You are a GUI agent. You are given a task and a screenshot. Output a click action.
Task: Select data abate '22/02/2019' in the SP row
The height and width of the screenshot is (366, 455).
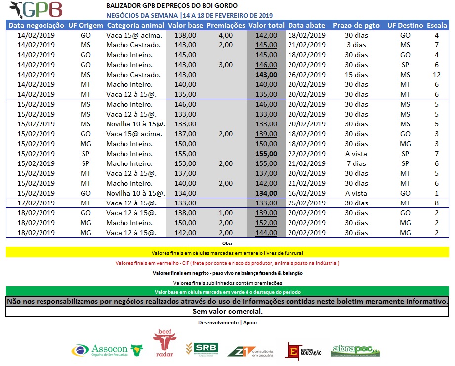[307, 154]
